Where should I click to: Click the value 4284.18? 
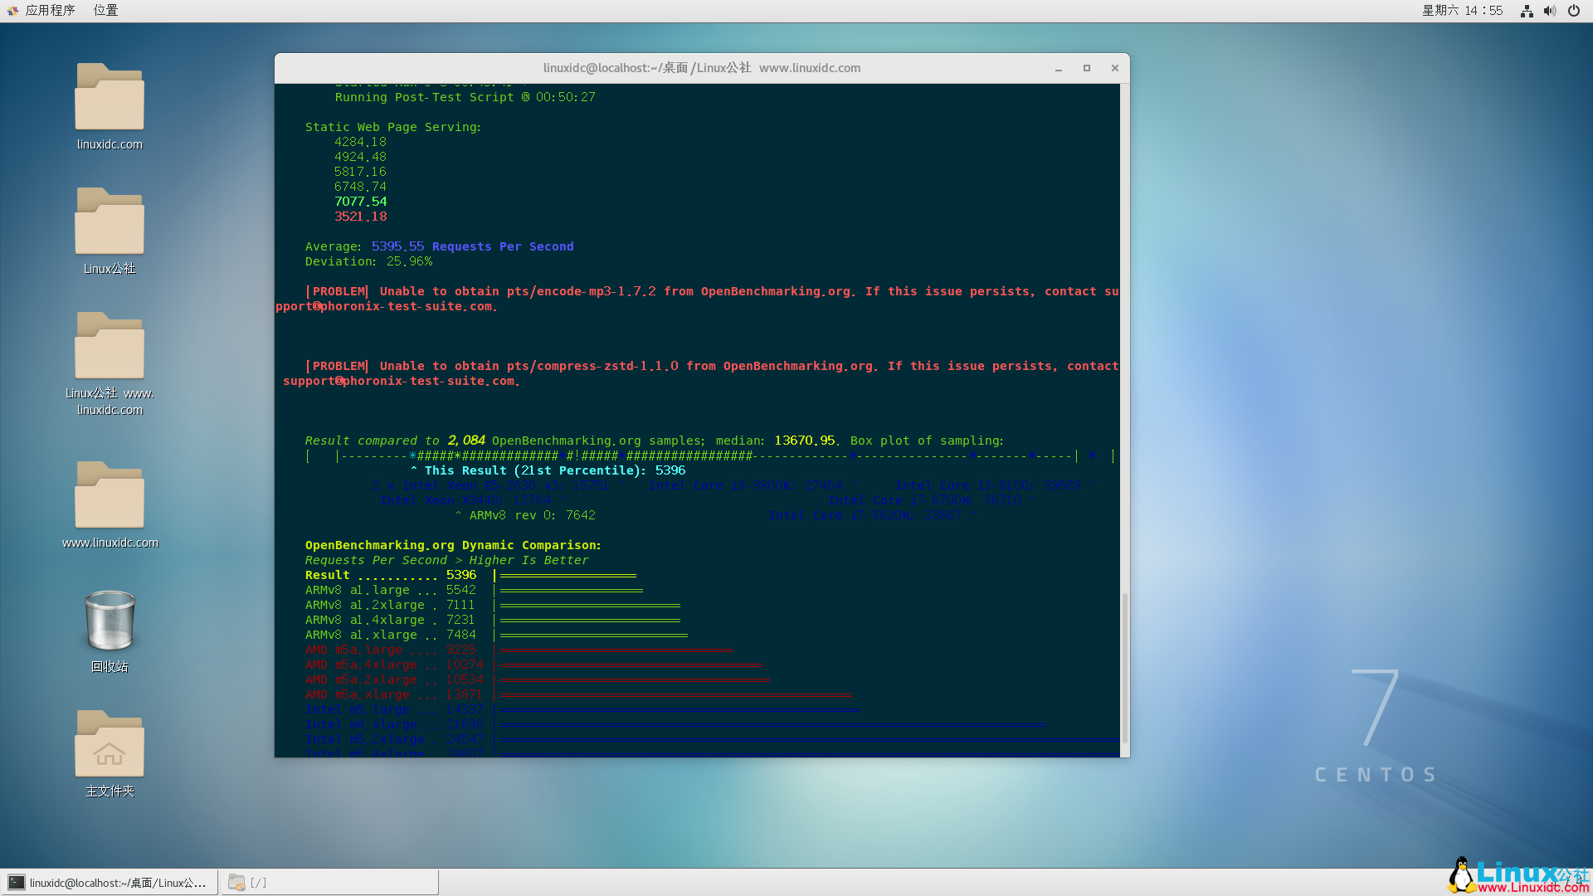(360, 142)
